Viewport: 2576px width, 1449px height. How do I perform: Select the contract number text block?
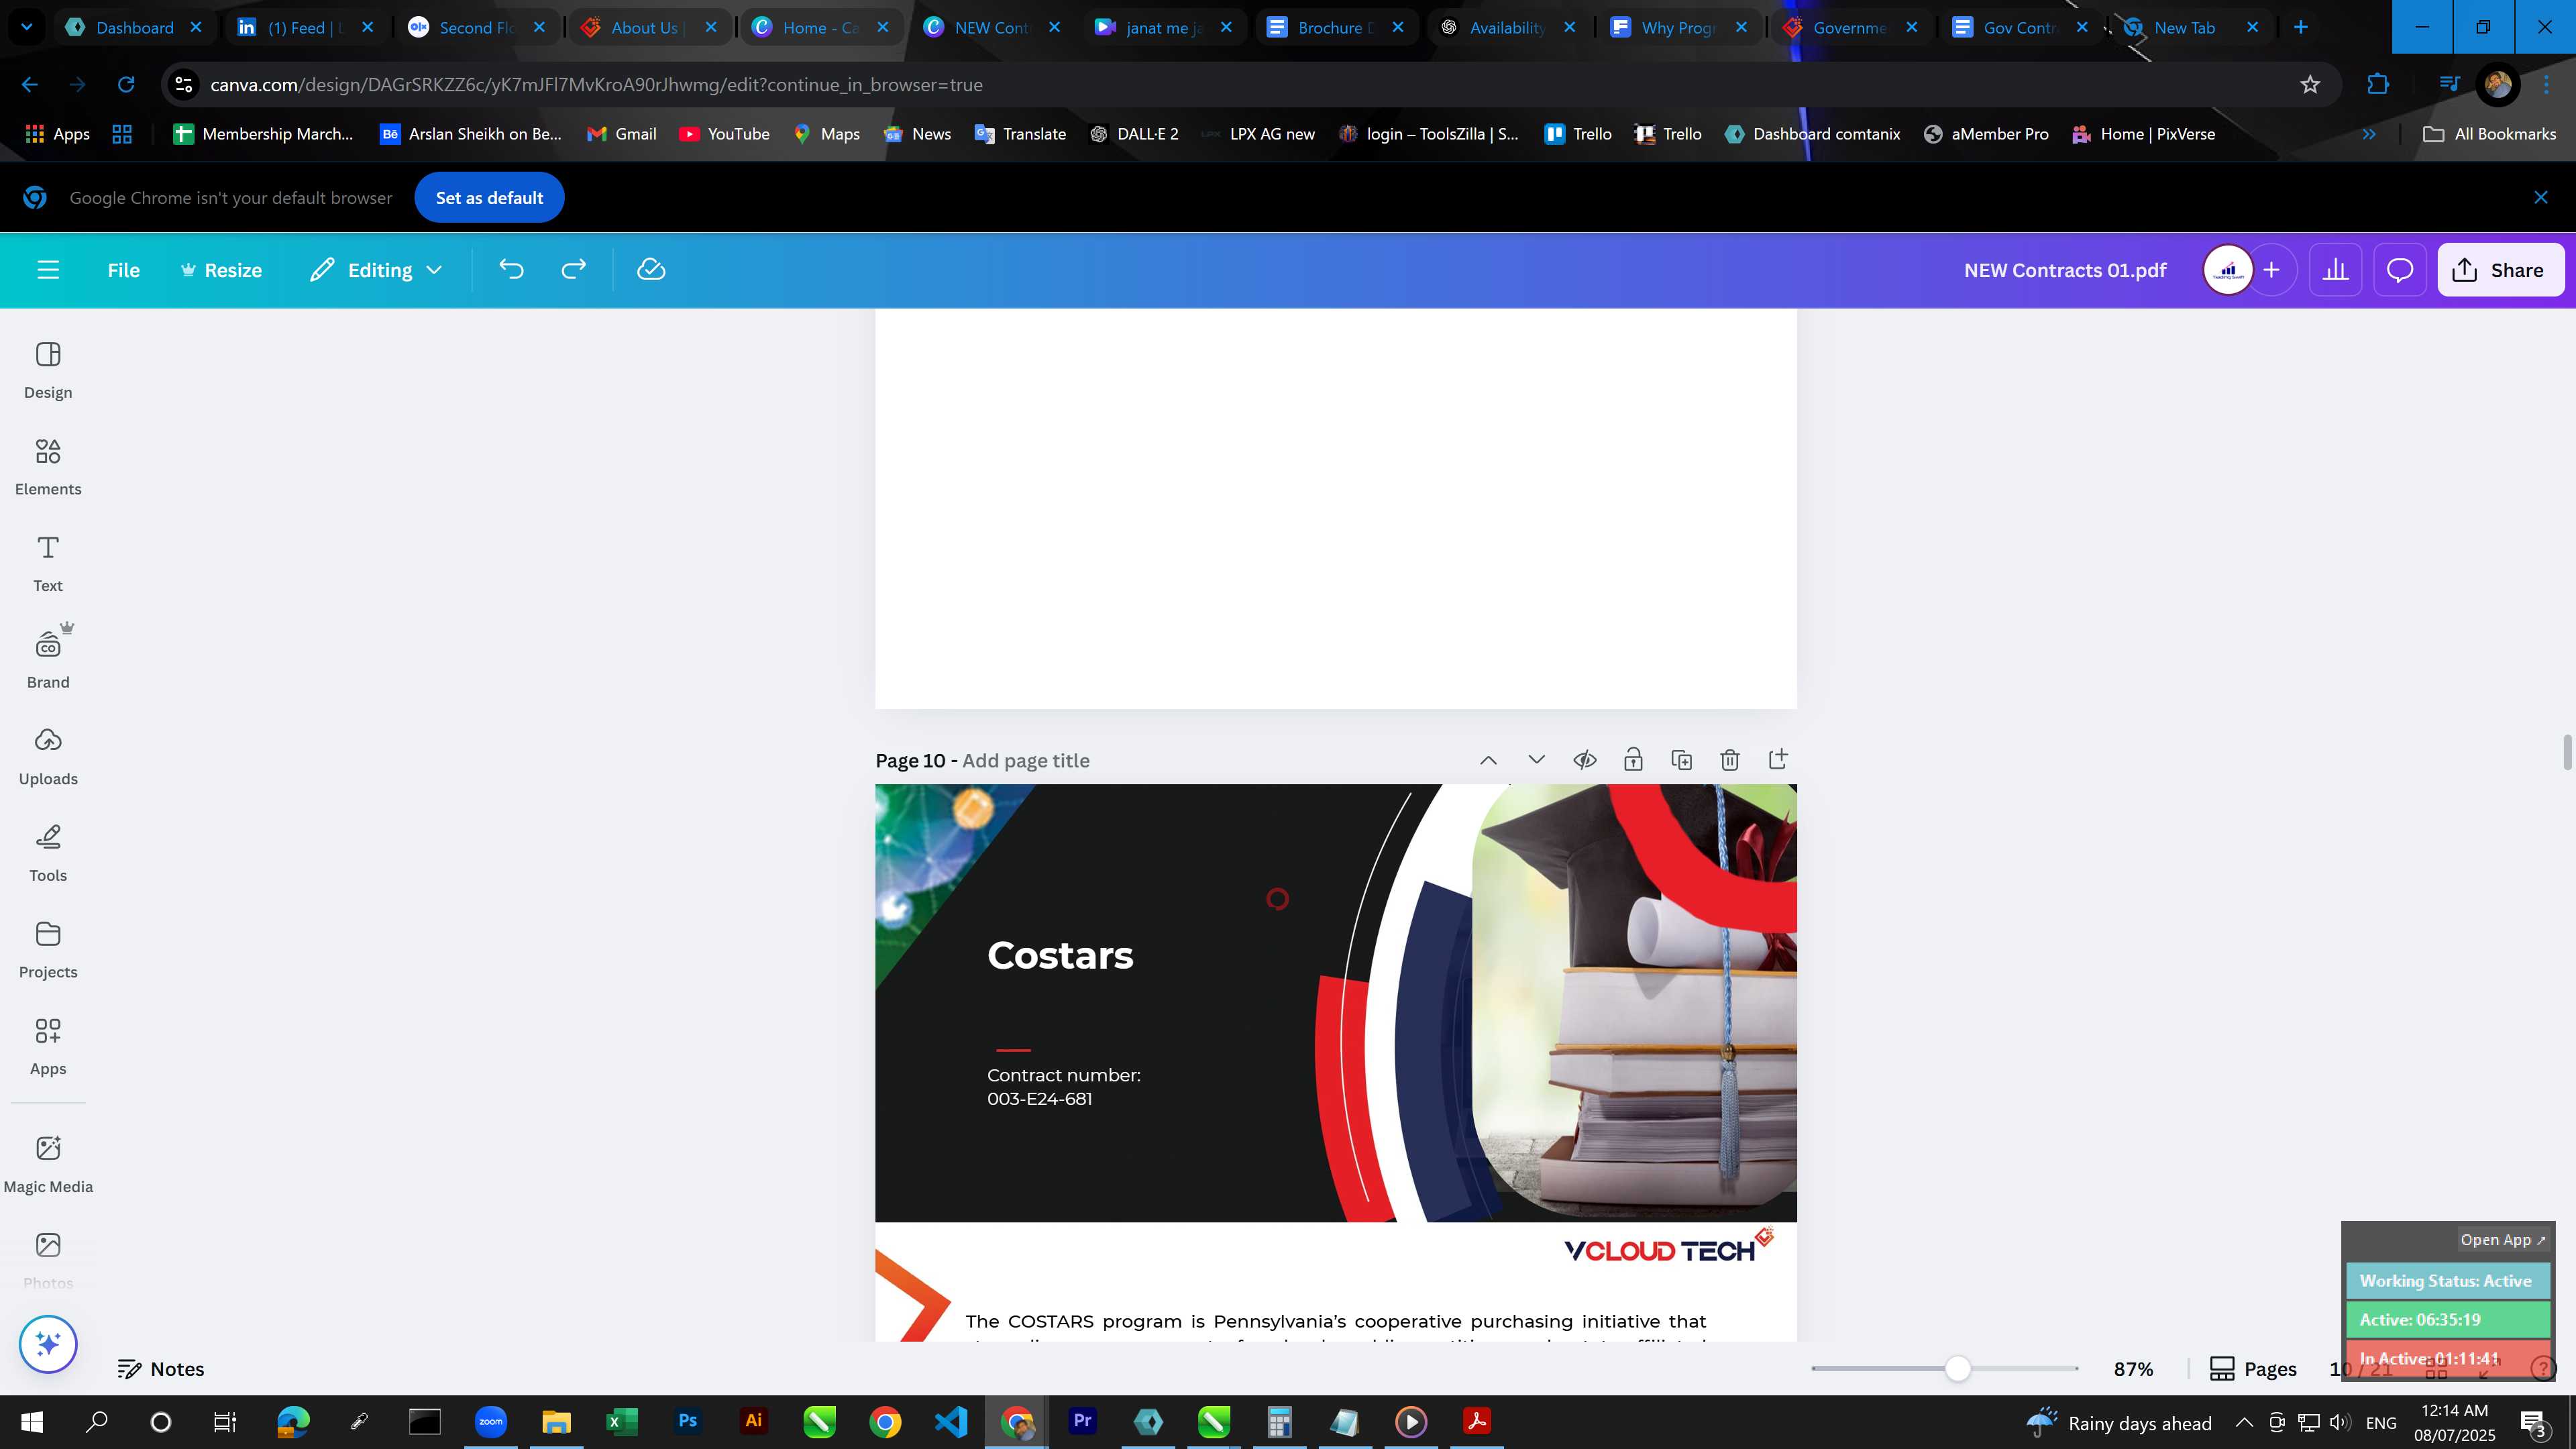coord(1063,1087)
